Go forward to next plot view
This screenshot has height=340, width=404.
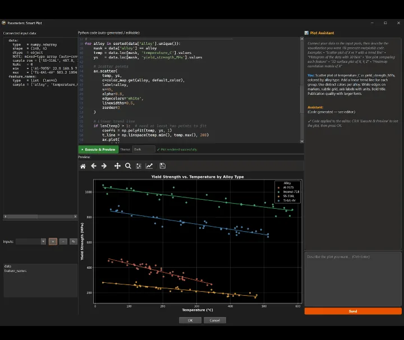[104, 166]
